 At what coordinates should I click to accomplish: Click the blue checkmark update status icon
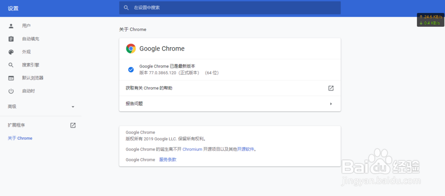pyautogui.click(x=131, y=69)
